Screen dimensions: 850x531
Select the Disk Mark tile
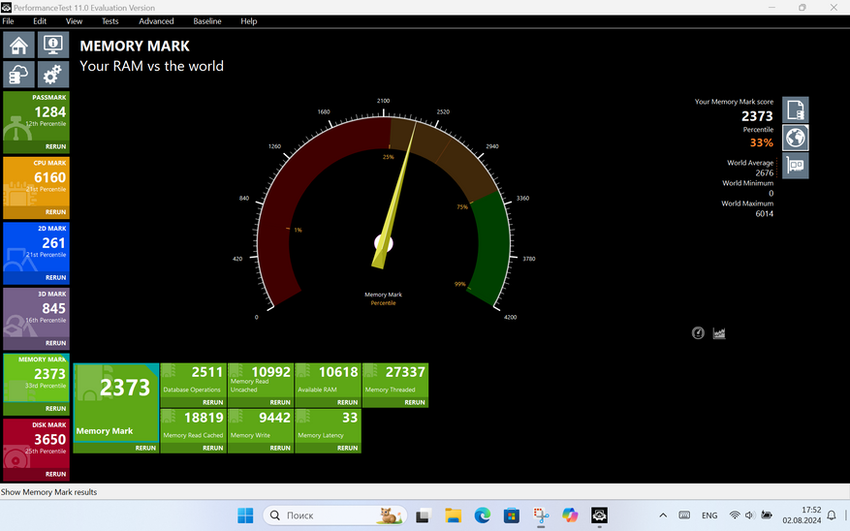35,450
